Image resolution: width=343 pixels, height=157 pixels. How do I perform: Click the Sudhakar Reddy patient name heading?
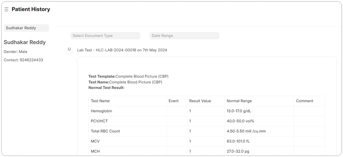coord(25,42)
